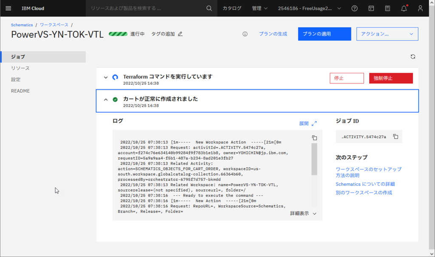Click the 展開 log expand link

click(304, 123)
